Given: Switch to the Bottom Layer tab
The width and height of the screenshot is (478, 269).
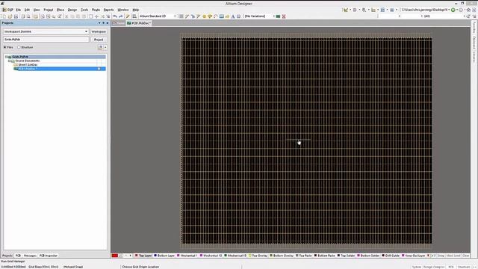Looking at the screenshot, I should (164, 256).
